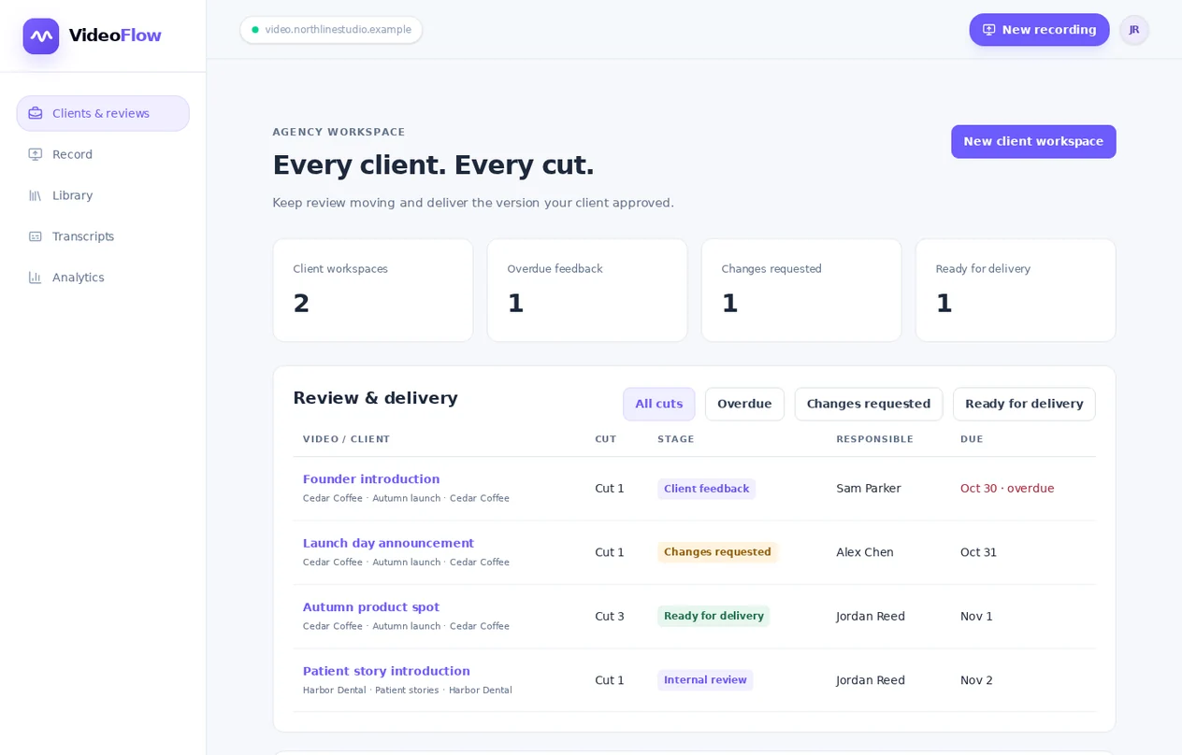Image resolution: width=1182 pixels, height=755 pixels.
Task: Click the Nov 1 due date
Action: [x=976, y=617]
